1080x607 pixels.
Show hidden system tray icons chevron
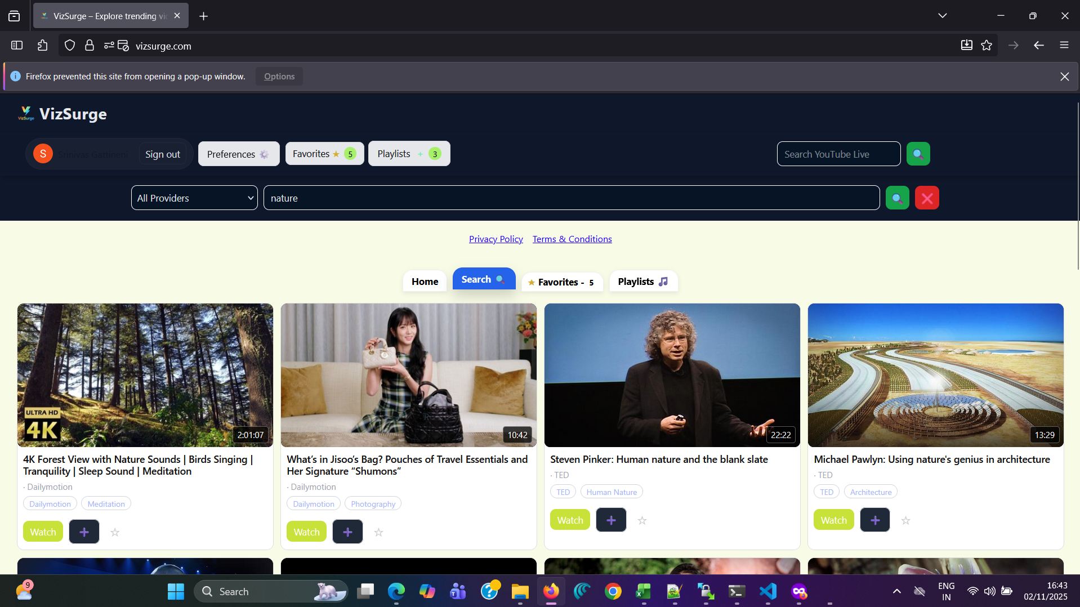896,591
